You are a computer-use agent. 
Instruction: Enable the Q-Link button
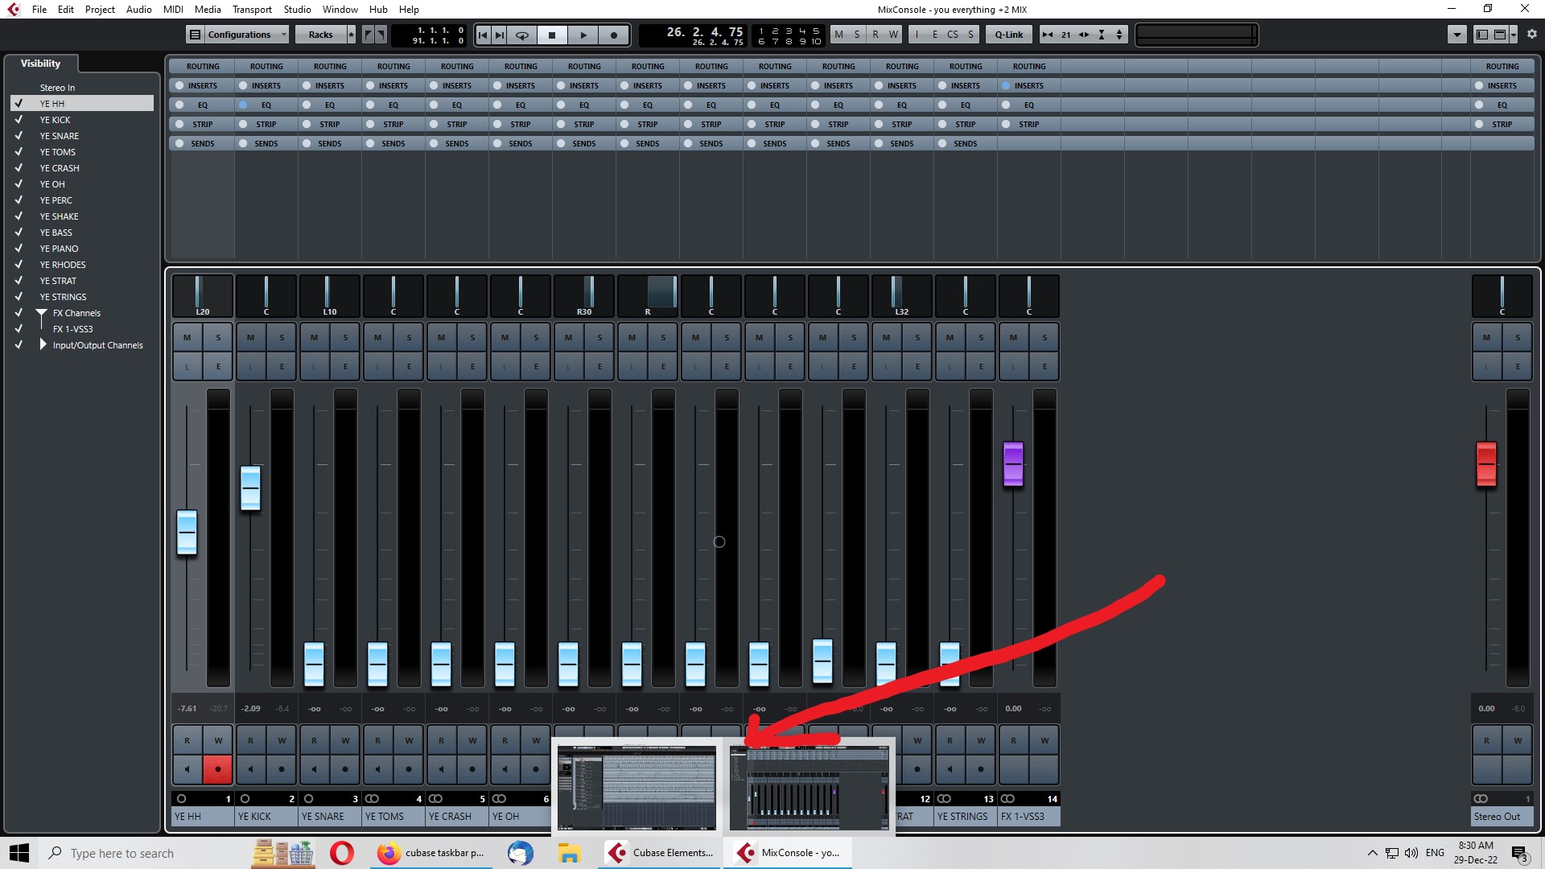1009,35
